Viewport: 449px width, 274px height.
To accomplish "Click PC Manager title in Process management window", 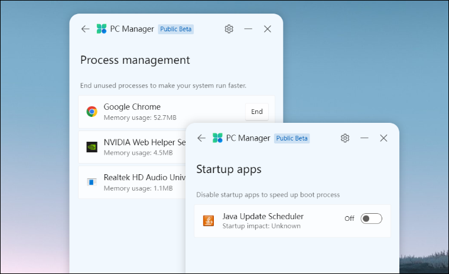I will [x=132, y=29].
